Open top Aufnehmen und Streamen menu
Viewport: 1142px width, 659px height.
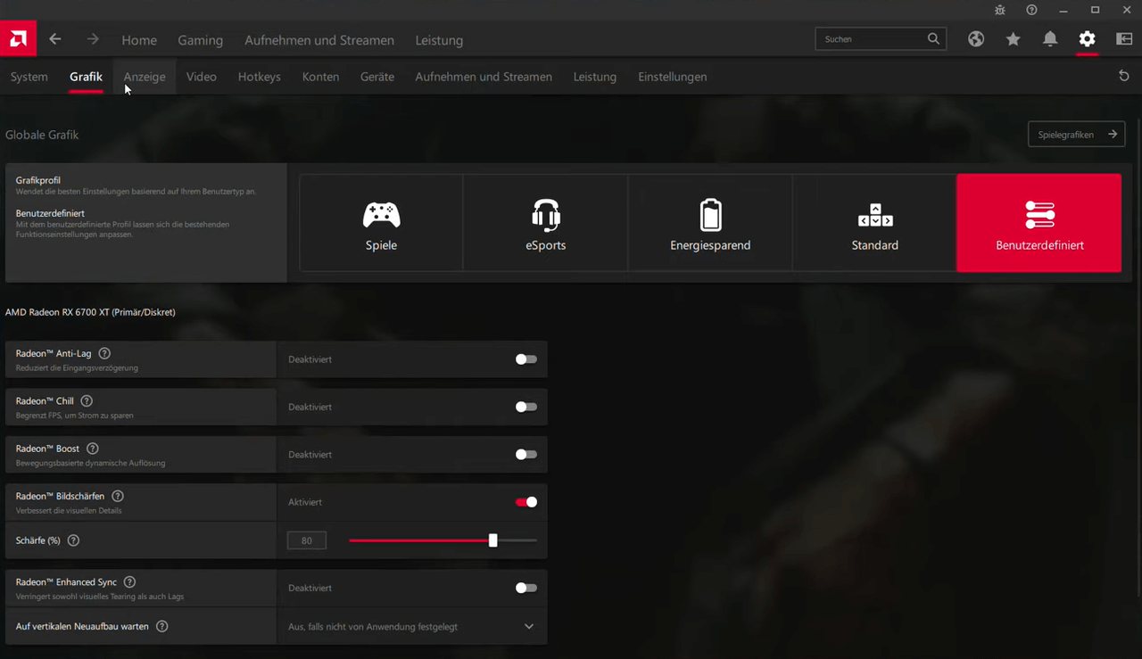click(x=319, y=40)
